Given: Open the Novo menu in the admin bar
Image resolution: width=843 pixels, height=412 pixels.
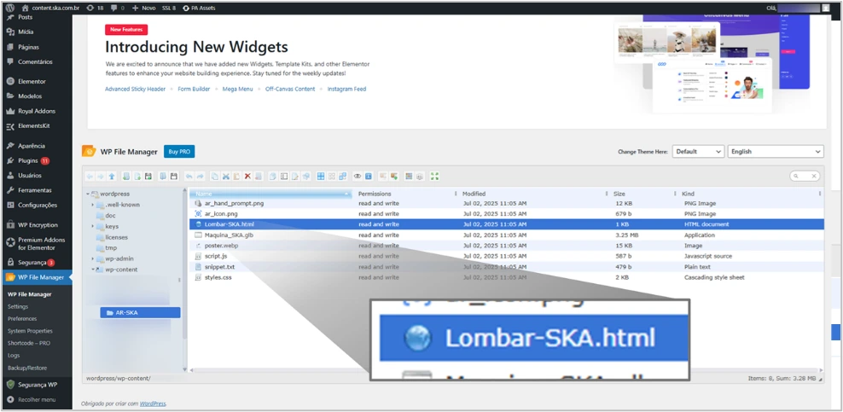Looking at the screenshot, I should coord(143,8).
